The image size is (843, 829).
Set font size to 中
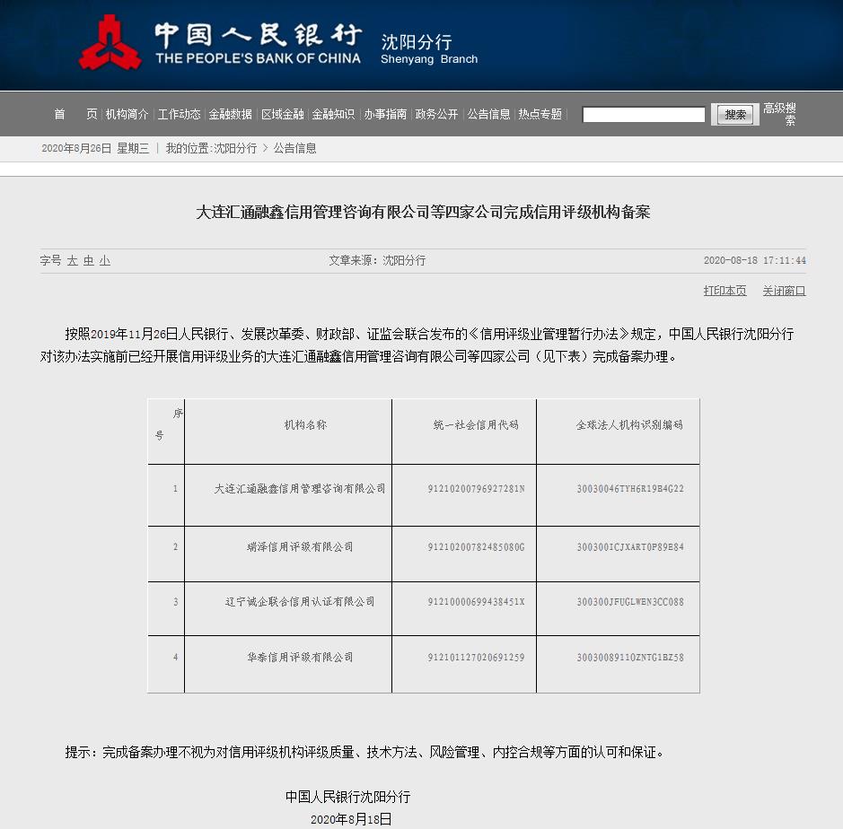coord(89,261)
